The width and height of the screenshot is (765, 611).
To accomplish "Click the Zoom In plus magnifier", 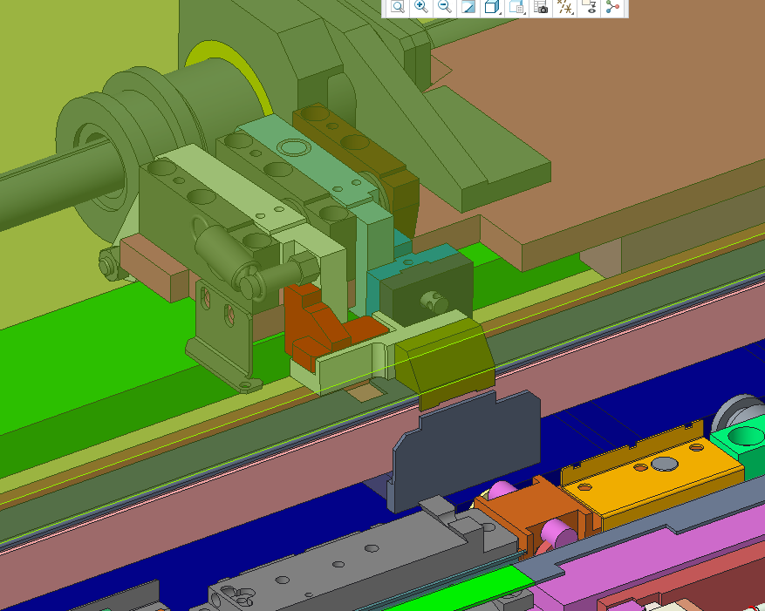I will pyautogui.click(x=421, y=7).
